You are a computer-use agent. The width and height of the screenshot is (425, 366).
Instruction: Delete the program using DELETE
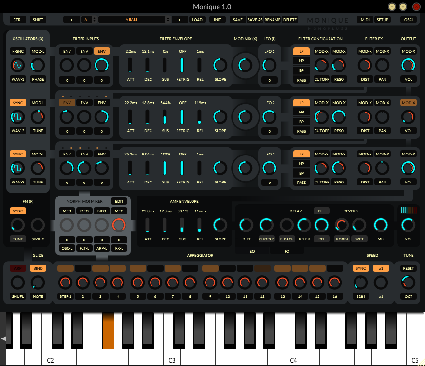tap(290, 20)
